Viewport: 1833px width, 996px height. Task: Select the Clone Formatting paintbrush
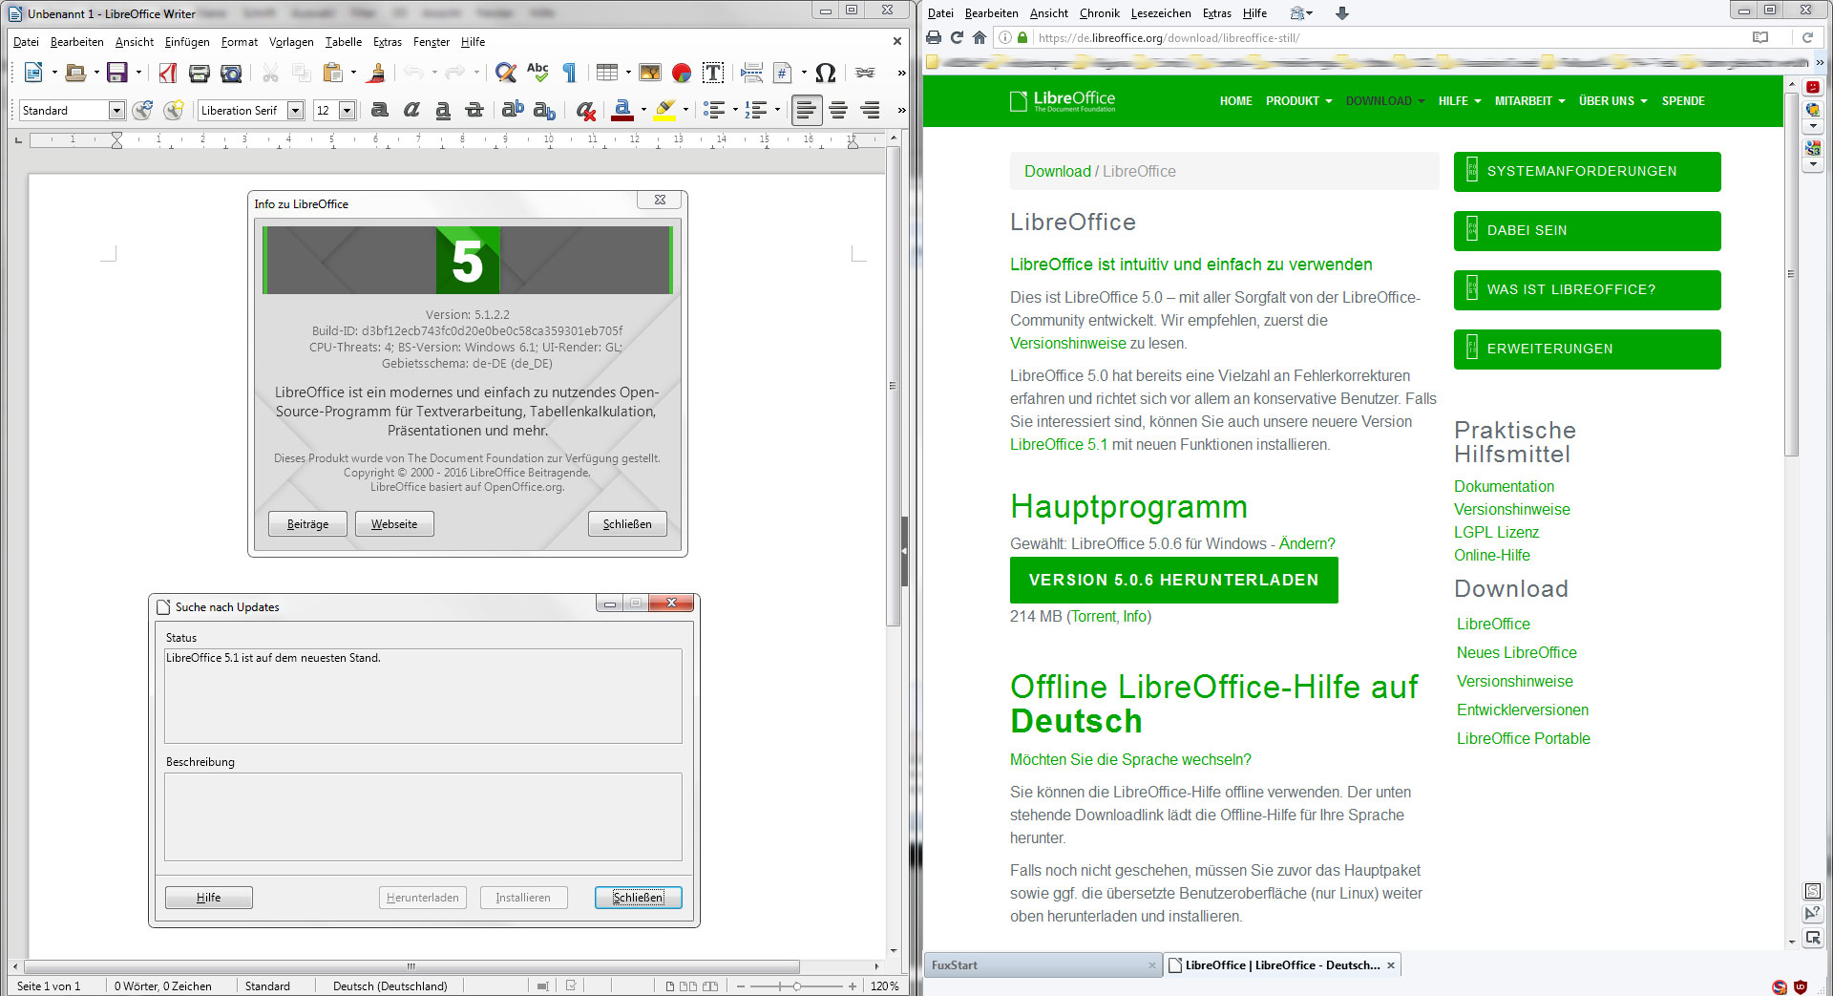[x=376, y=73]
